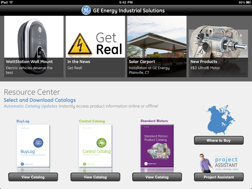
Task: Tap the green circuit icon on Control Catalog
Action: (x=101, y=143)
